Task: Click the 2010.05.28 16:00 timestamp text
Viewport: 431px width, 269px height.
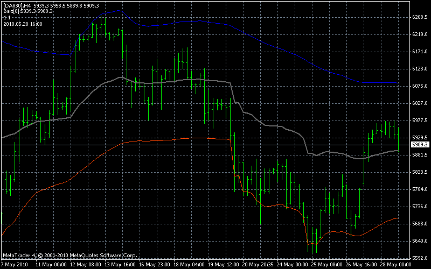Action: point(23,24)
